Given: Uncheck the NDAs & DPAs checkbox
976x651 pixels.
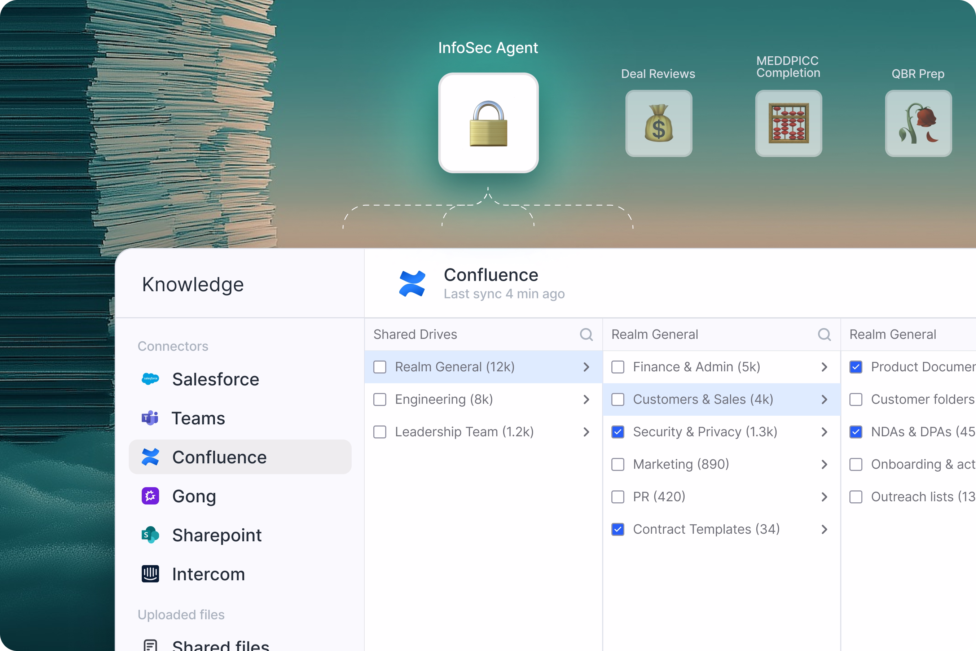Looking at the screenshot, I should 856,432.
